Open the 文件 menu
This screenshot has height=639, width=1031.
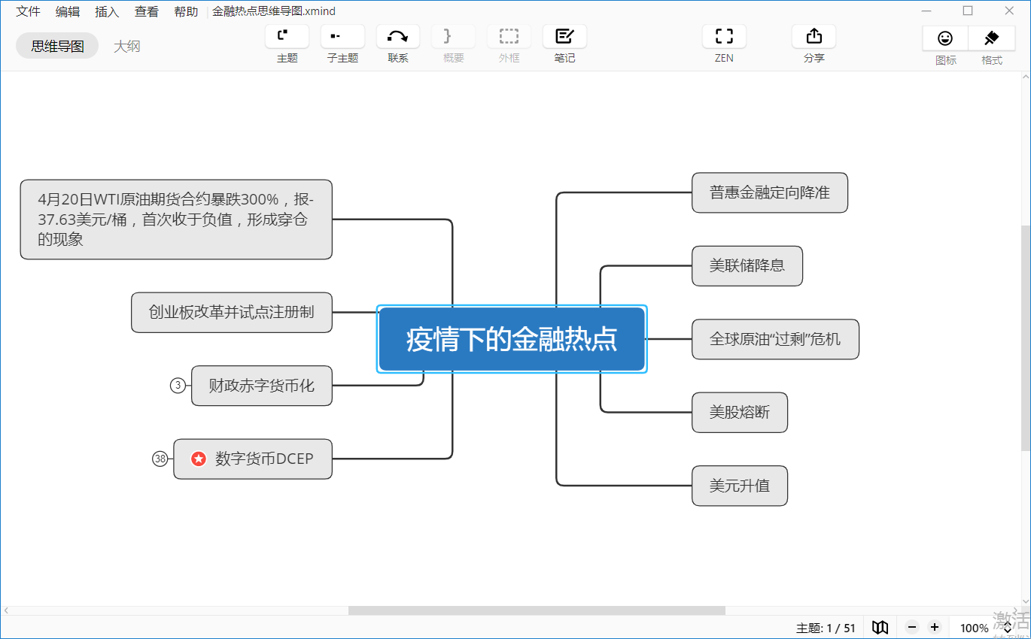29,11
